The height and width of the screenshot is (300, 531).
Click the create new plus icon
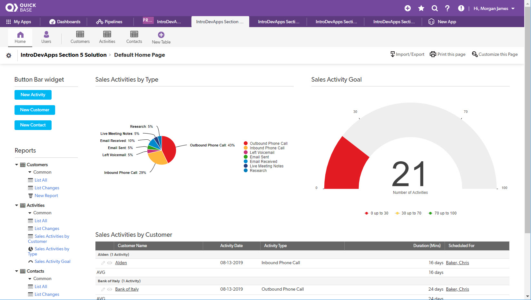[x=408, y=8]
